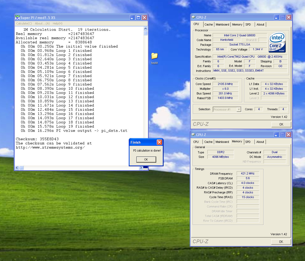Click OK button in bottom CPU-Z window

281,242
